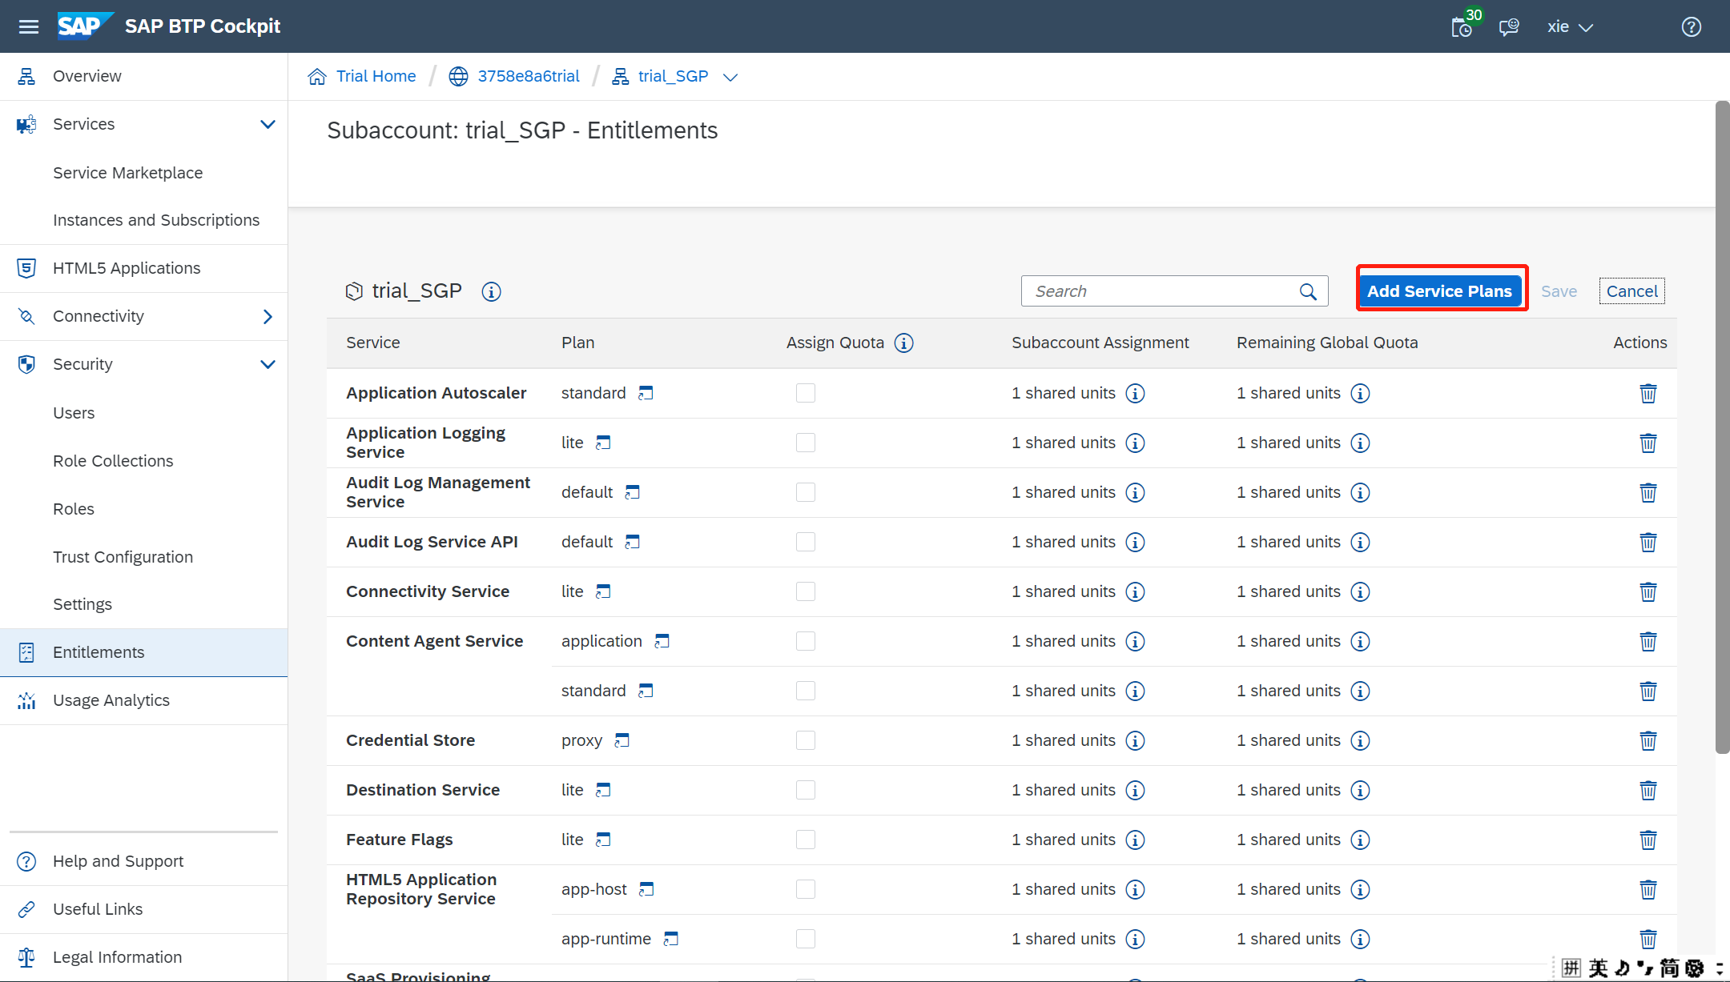Open the xie user menu dropdown
Viewport: 1730px width, 982px height.
click(1570, 27)
